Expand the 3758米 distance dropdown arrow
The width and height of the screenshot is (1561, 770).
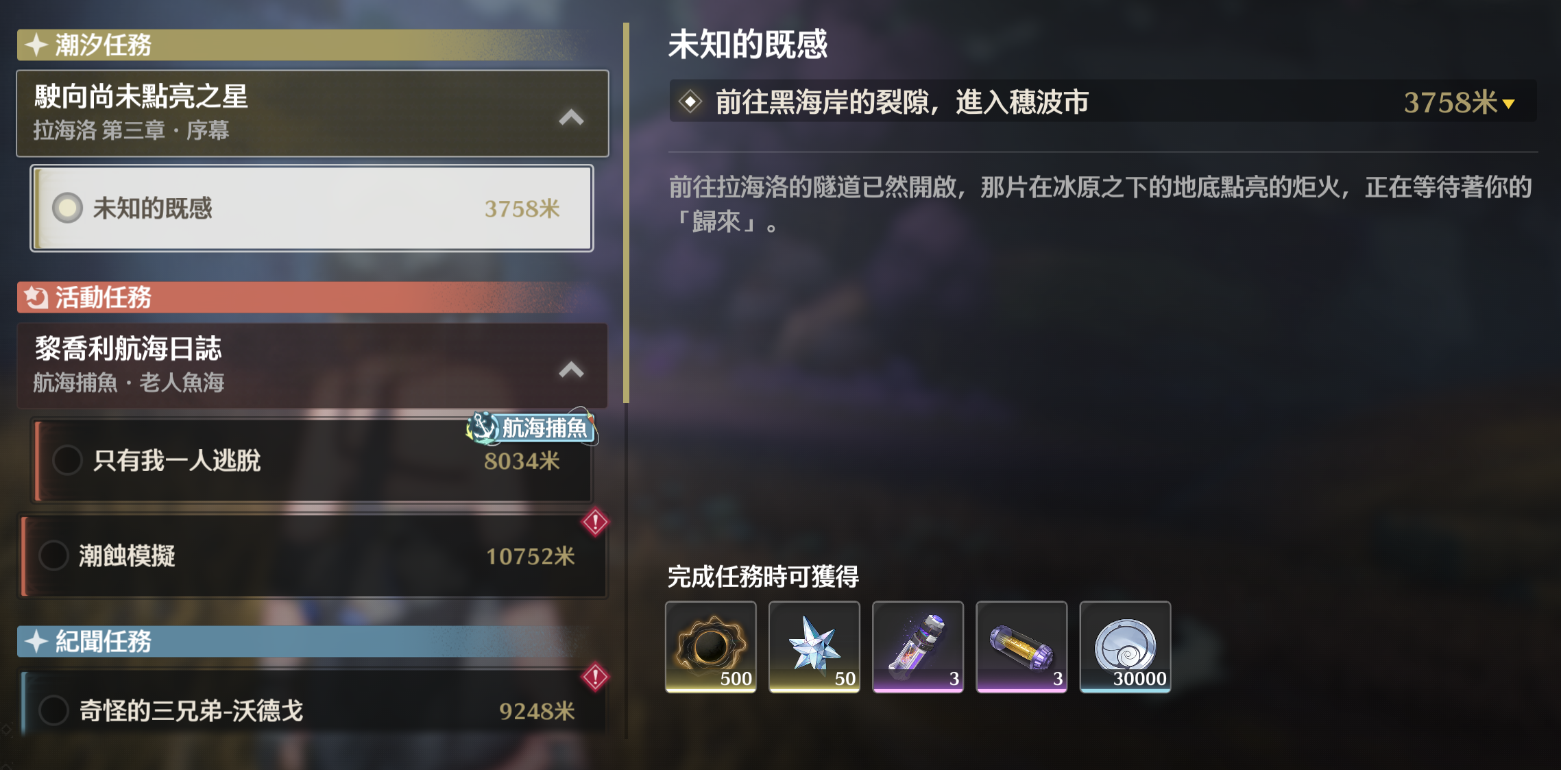[1508, 104]
